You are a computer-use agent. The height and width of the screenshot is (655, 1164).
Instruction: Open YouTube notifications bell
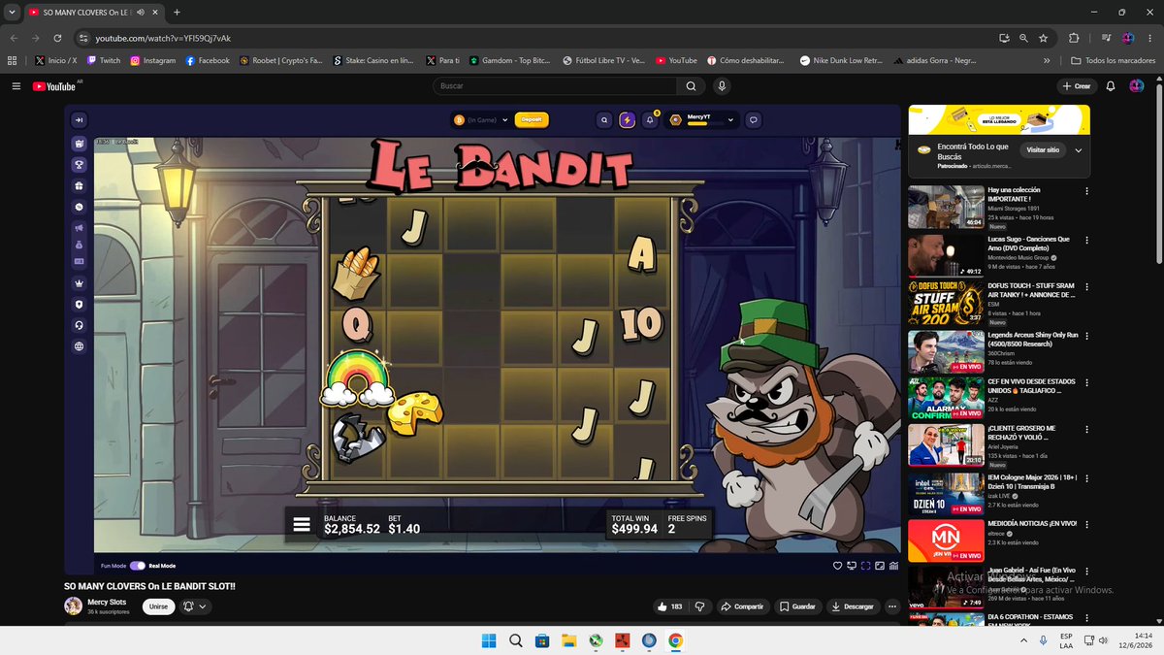pyautogui.click(x=1111, y=86)
